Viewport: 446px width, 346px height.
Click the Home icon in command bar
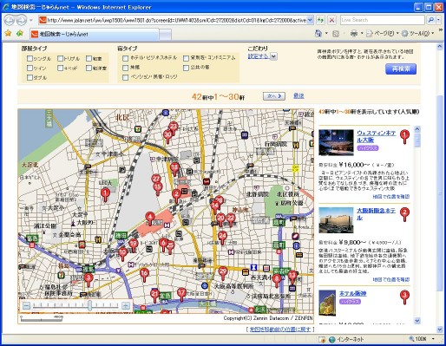pyautogui.click(x=318, y=34)
